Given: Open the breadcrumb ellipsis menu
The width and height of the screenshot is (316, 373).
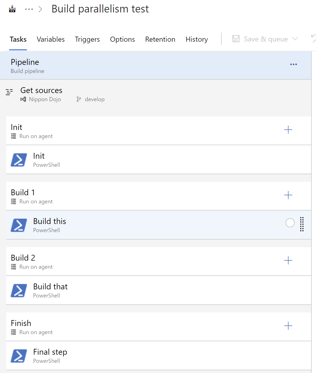Looking at the screenshot, I should pyautogui.click(x=29, y=9).
